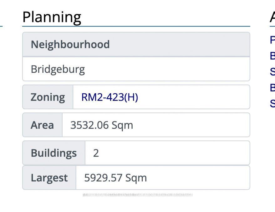Click the partial divider line at the left edge
Image resolution: width=275 pixels, height=212 pixels.
pos(1,27)
